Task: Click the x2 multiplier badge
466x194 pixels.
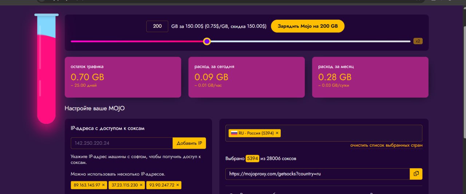Action: click(x=418, y=41)
